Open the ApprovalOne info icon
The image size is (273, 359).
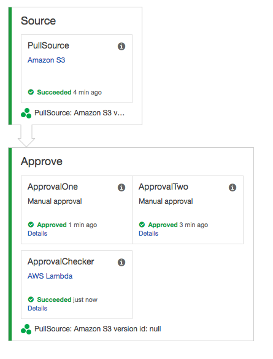(x=121, y=187)
